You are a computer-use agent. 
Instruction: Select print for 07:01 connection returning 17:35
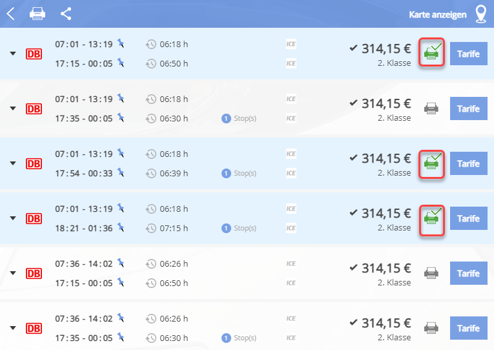point(431,108)
